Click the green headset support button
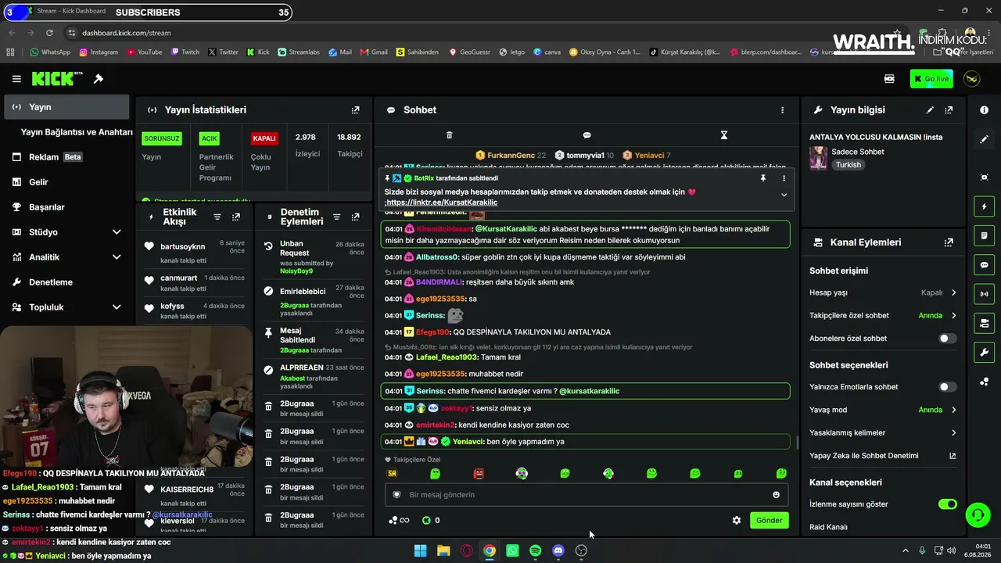Screen dimensions: 1001x563 click(x=978, y=515)
